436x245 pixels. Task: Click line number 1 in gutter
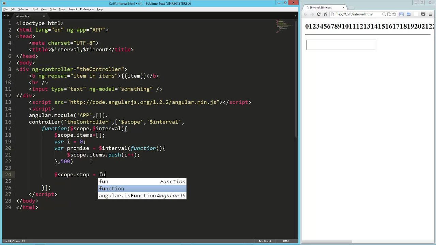10,23
